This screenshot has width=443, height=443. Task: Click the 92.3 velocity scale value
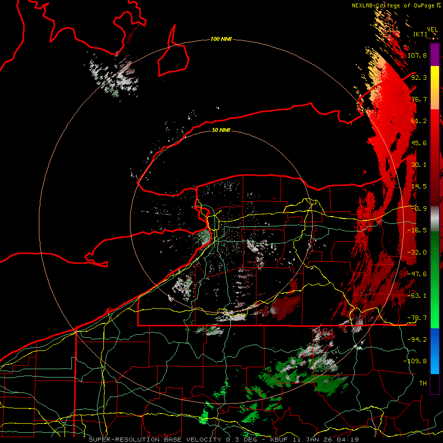tap(419, 77)
